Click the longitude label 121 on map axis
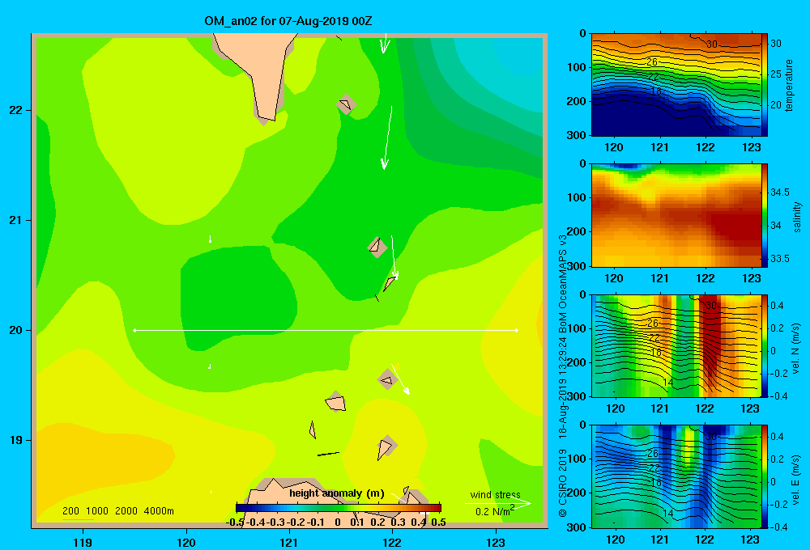 (x=289, y=542)
